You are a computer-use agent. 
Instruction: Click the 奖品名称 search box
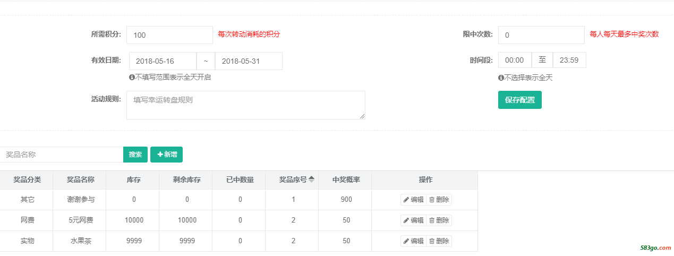(62, 155)
